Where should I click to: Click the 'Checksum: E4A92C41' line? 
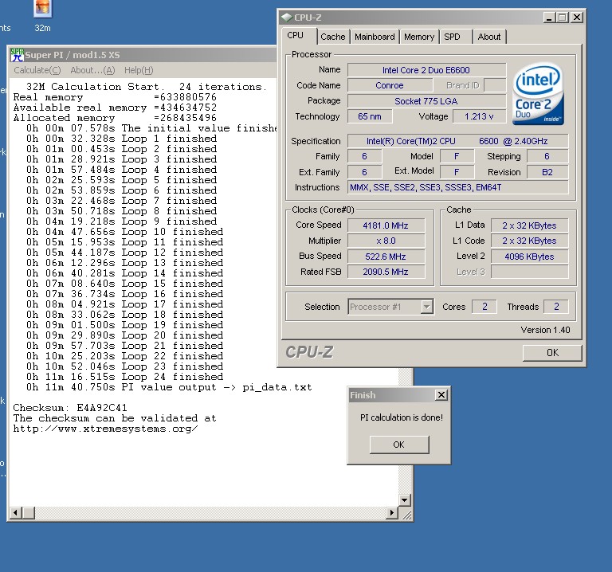tap(70, 408)
